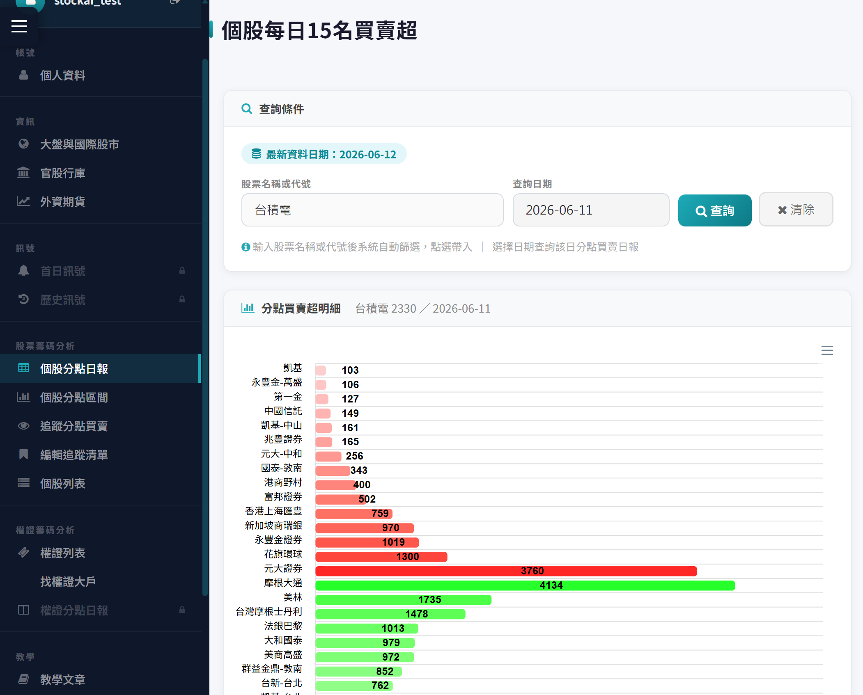The image size is (863, 695).
Task: Go to 大盤與國際股市
Action: (x=79, y=144)
